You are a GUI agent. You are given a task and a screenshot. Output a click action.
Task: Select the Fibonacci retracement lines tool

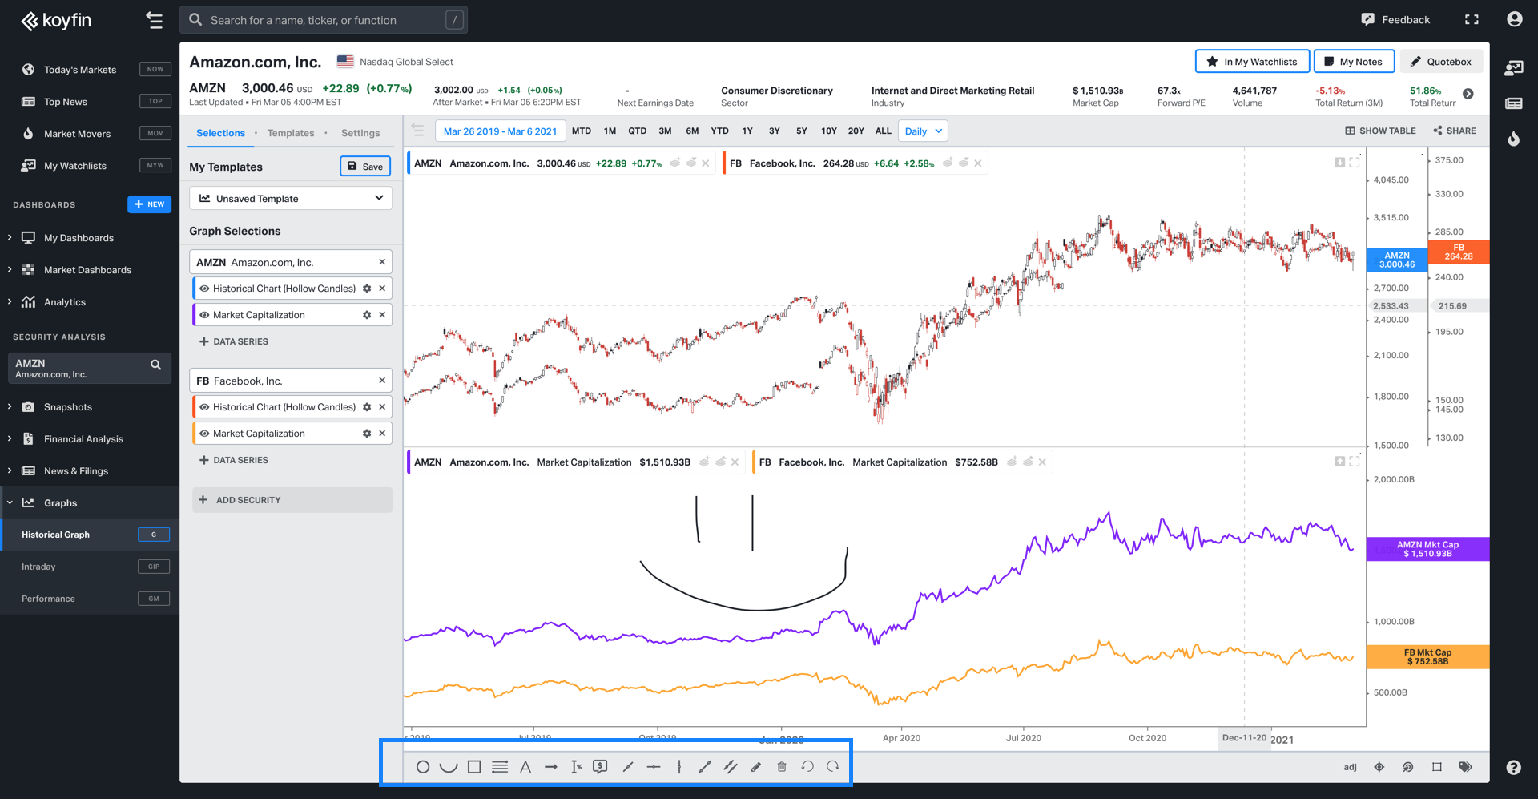[500, 767]
